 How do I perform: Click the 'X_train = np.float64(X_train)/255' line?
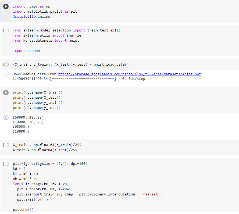(x=47, y=145)
